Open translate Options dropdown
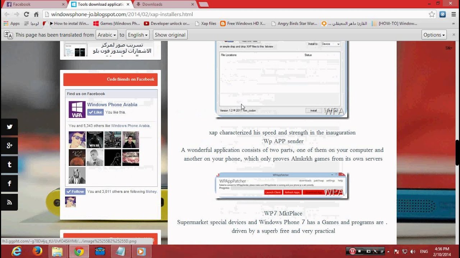The height and width of the screenshot is (258, 460). pos(434,35)
